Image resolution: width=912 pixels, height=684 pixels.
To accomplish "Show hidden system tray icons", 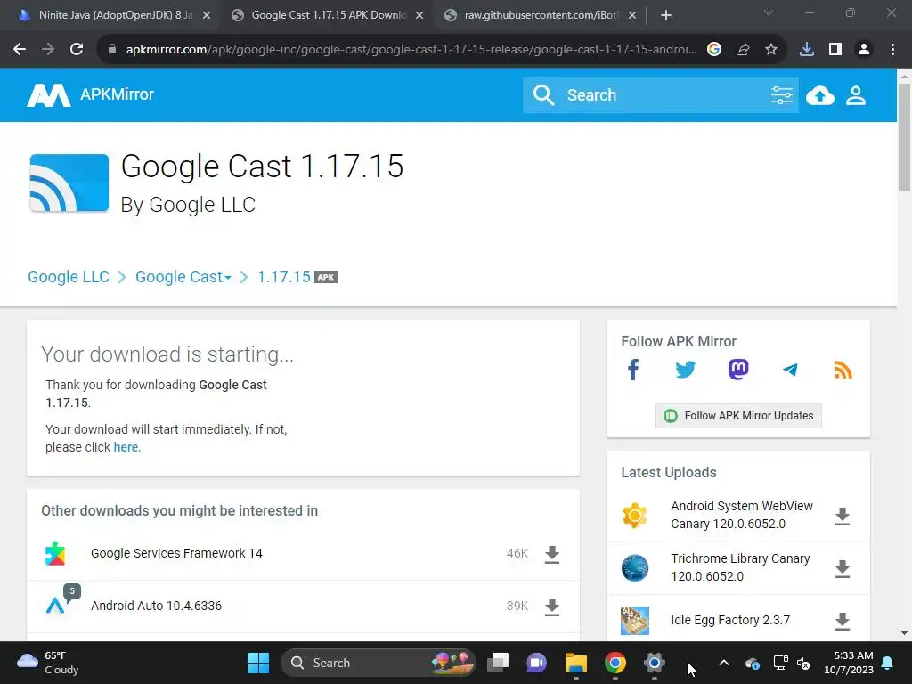I will point(724,663).
